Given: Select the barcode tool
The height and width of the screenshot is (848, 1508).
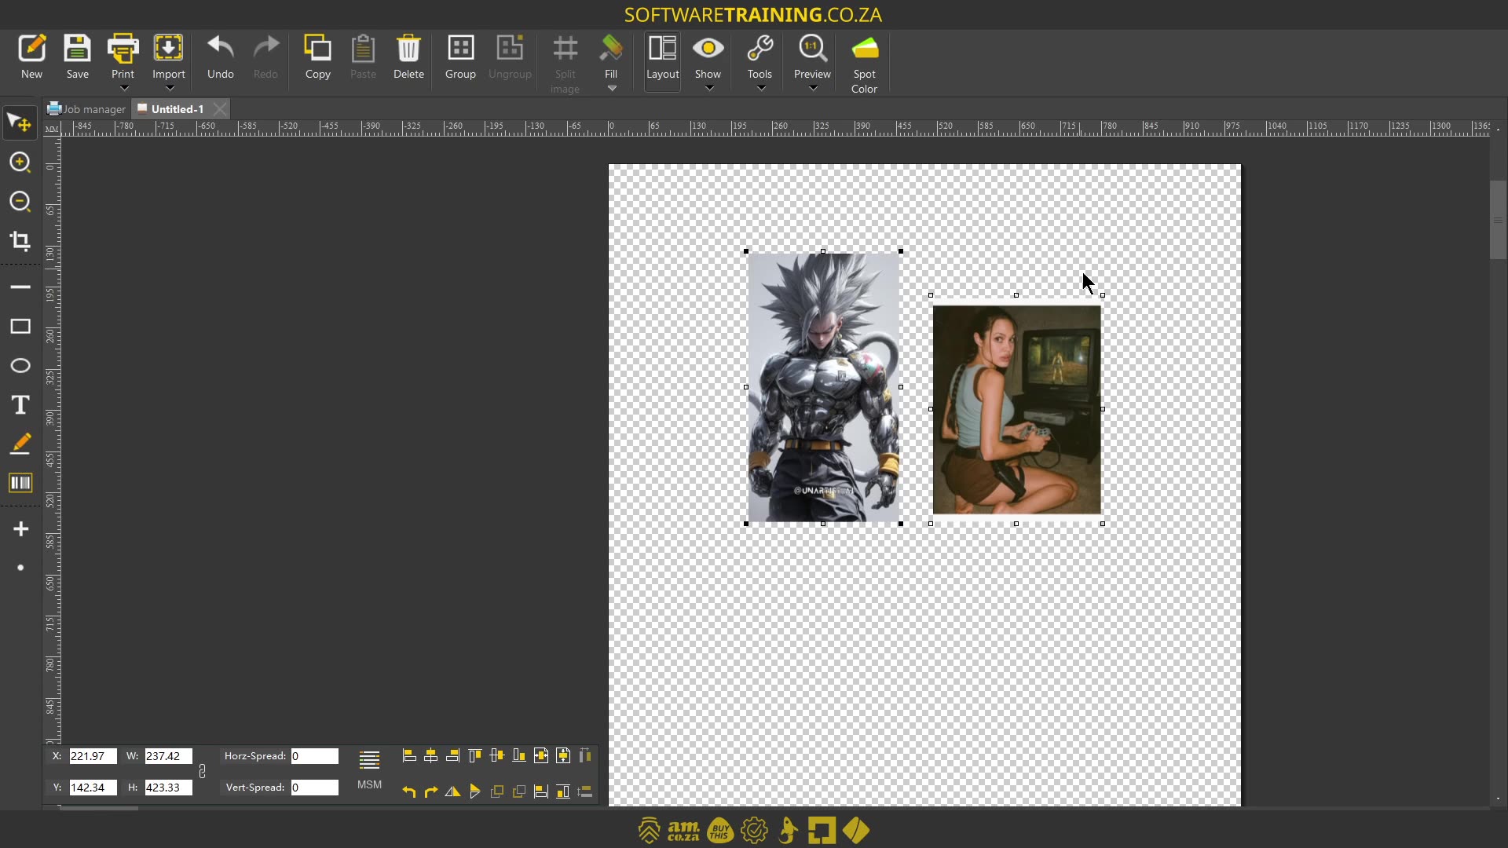Looking at the screenshot, I should pyautogui.click(x=20, y=483).
